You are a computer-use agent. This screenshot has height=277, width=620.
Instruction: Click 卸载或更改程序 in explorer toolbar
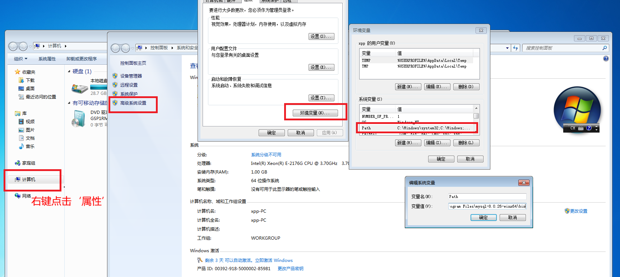click(x=82, y=59)
